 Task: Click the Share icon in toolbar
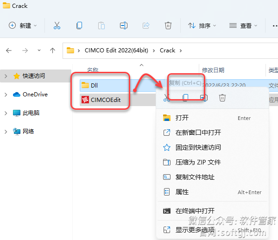point(146,25)
